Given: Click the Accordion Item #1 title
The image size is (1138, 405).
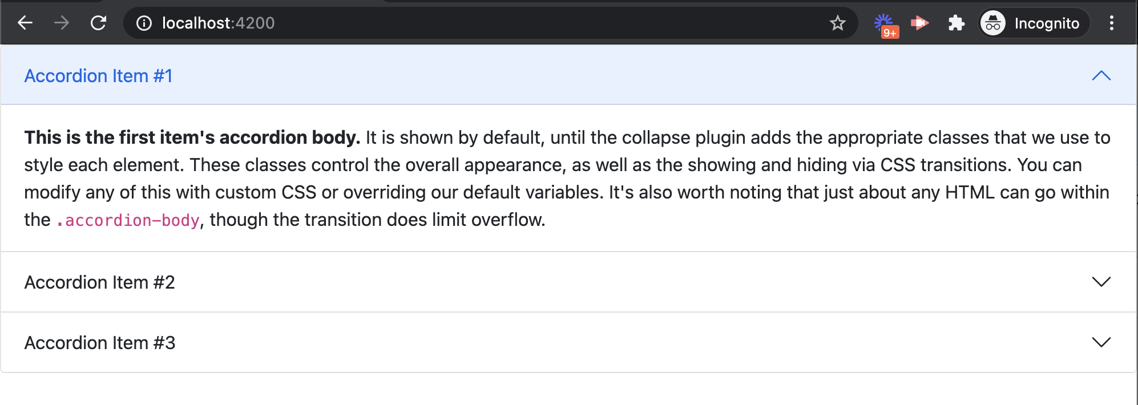Looking at the screenshot, I should click(98, 76).
